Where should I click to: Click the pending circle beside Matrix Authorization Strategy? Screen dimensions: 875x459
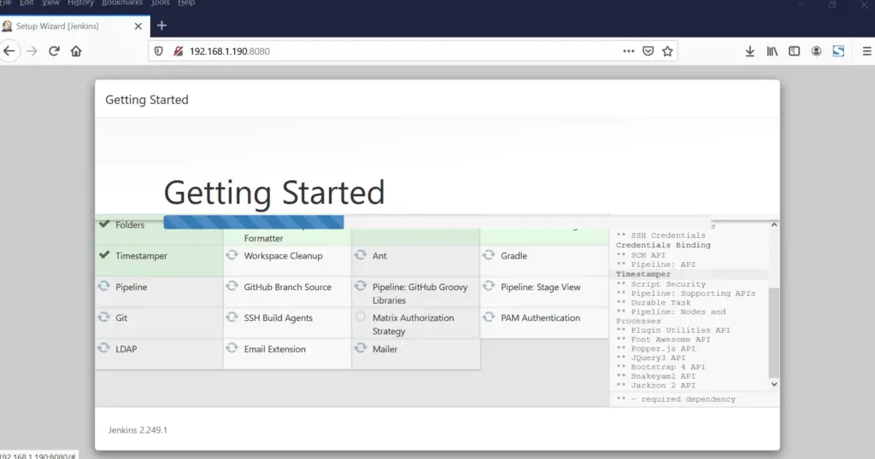click(361, 317)
